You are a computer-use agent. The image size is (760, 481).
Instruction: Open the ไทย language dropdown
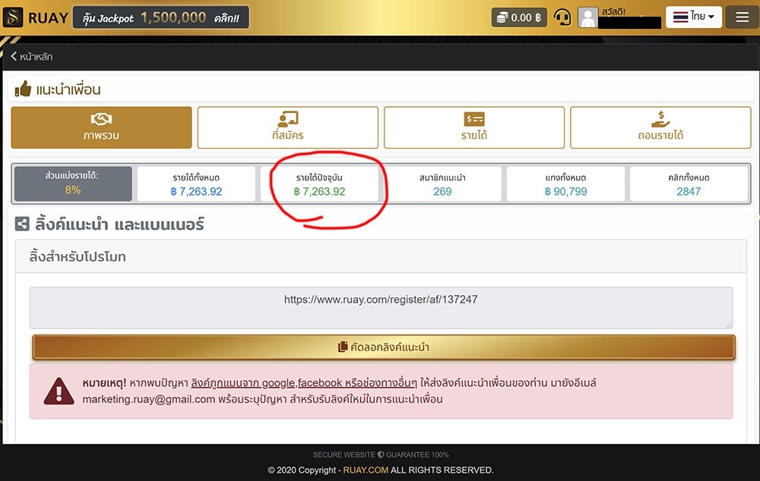(x=694, y=17)
